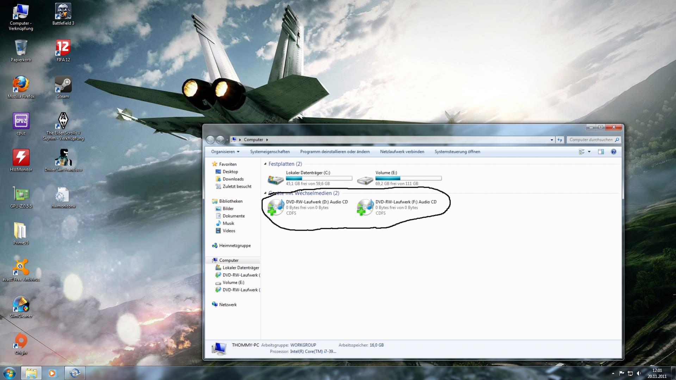Launch Mozilla Firefox from desktop
Screen dimensions: 676x380
21,88
